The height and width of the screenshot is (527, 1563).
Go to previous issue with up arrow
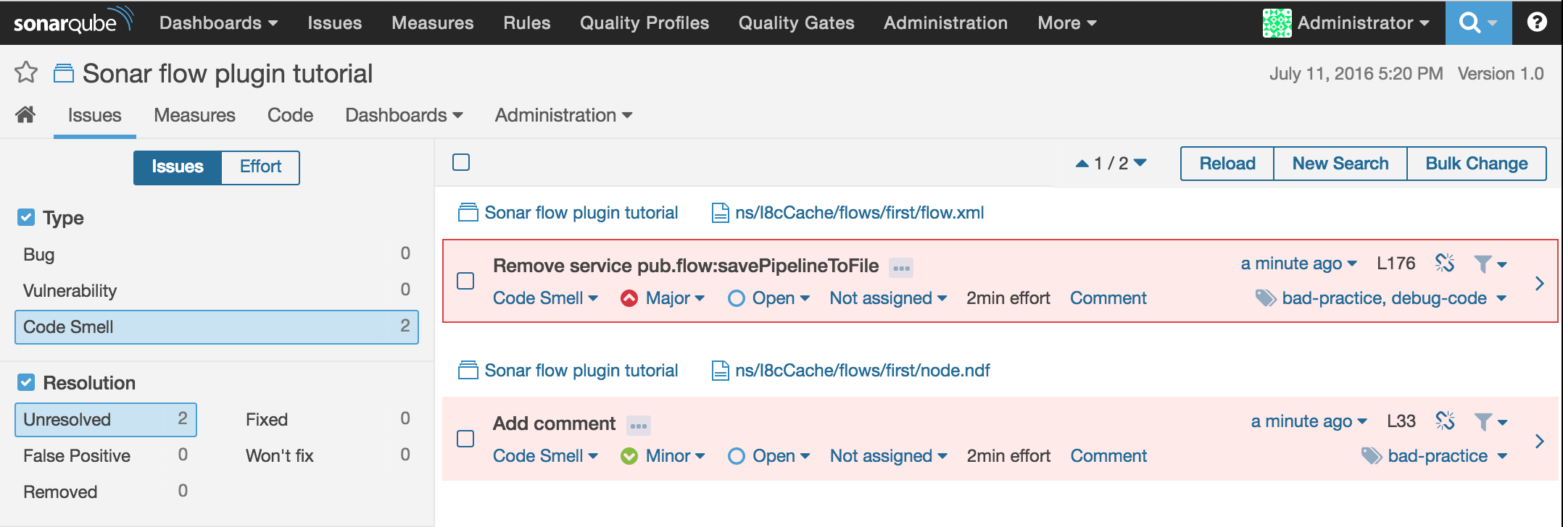[x=1082, y=164]
